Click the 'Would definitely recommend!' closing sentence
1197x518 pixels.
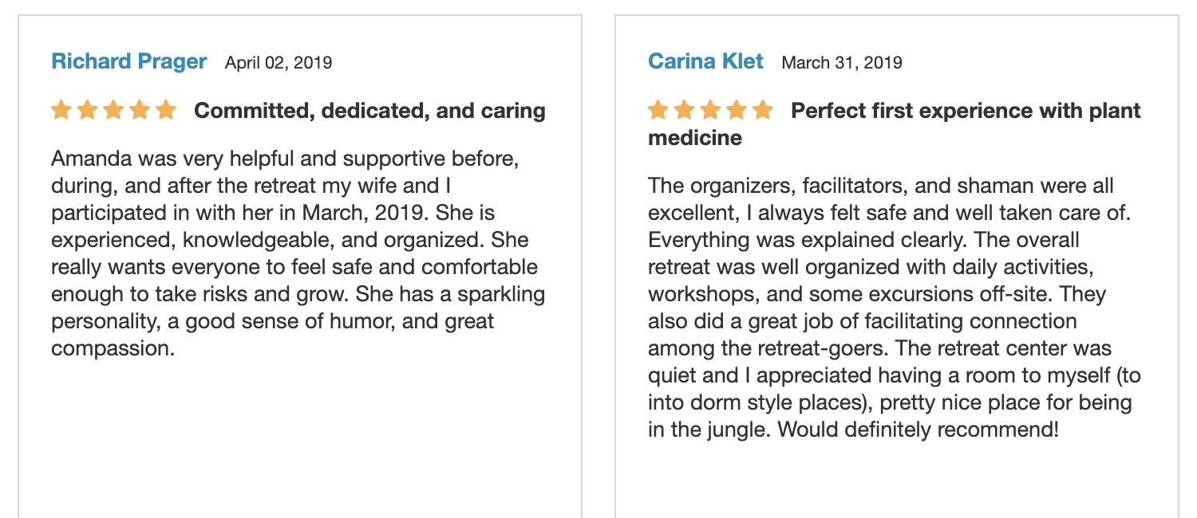click(918, 430)
